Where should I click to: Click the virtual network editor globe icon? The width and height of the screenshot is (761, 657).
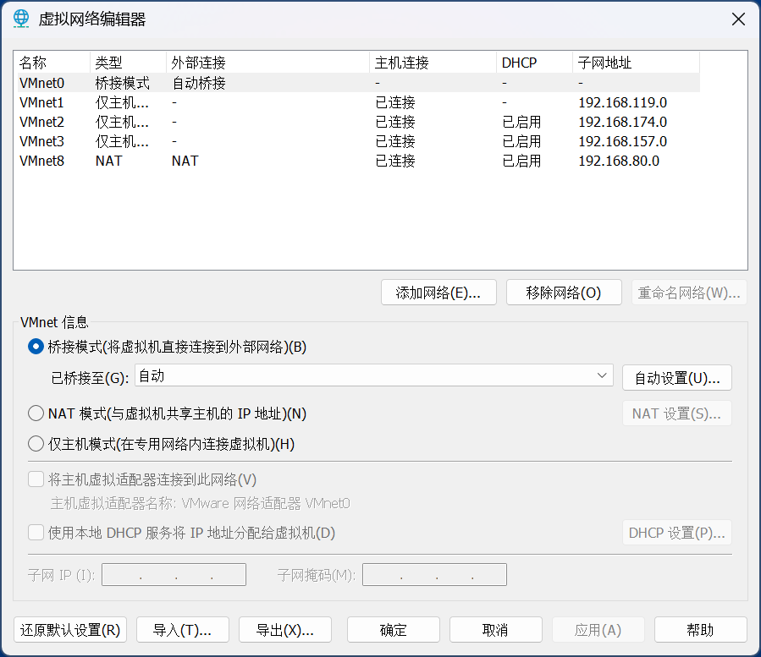coord(21,19)
